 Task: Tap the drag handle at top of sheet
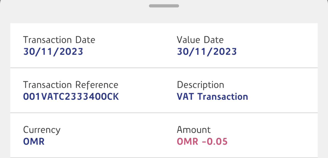(164, 6)
